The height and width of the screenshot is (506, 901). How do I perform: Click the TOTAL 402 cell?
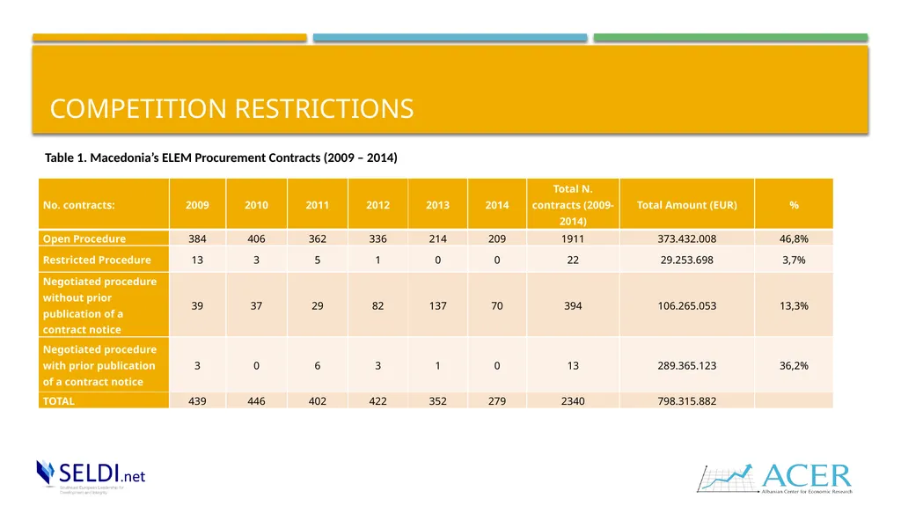317,400
